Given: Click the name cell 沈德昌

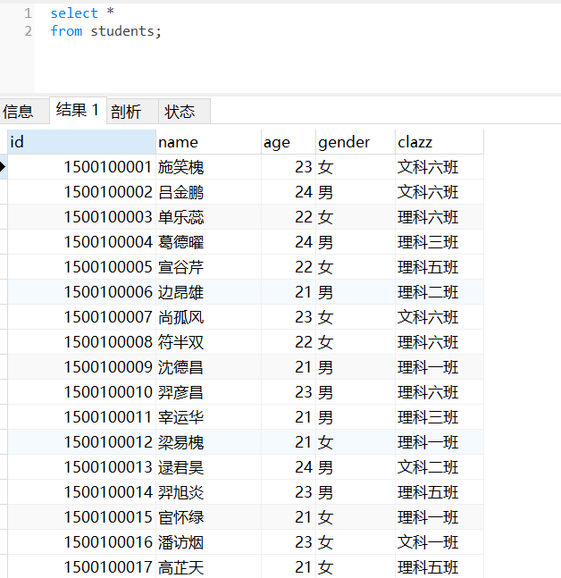Looking at the screenshot, I should pos(209,367).
